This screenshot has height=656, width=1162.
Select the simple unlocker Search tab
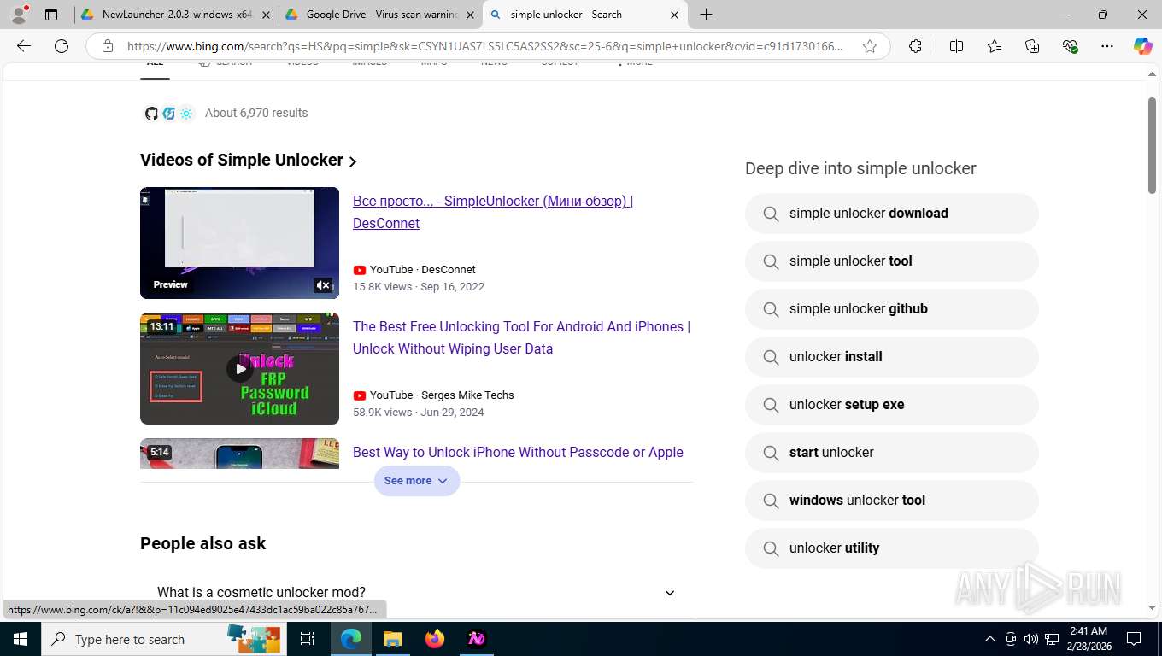click(x=584, y=15)
